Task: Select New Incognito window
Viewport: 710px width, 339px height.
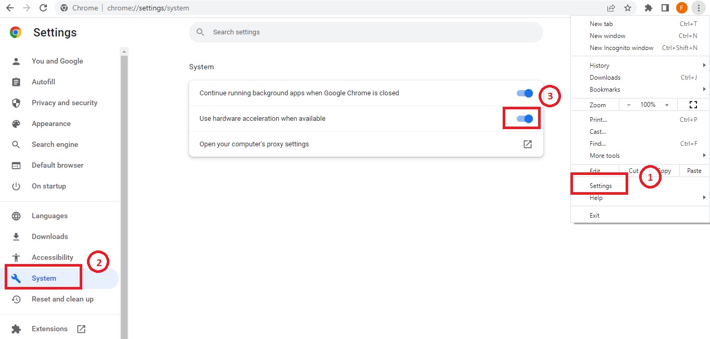Action: [640, 48]
